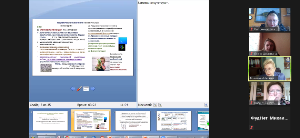Open presenter view help icon
This screenshot has width=300, height=138.
coord(206,105)
